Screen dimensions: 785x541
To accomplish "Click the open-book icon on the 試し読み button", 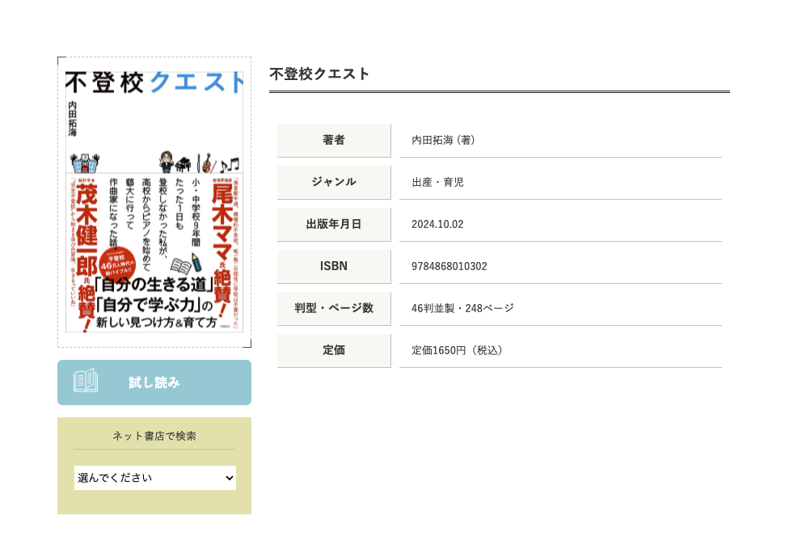I will [x=86, y=382].
